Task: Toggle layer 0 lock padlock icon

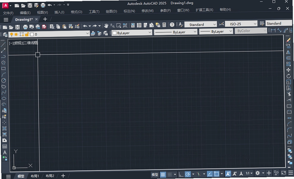Action: click(27, 34)
